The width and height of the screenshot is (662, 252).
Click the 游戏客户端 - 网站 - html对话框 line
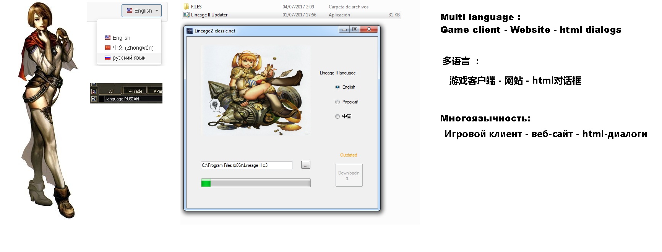515,81
